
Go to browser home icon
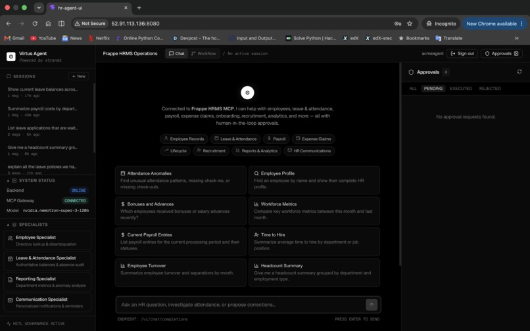[48, 24]
